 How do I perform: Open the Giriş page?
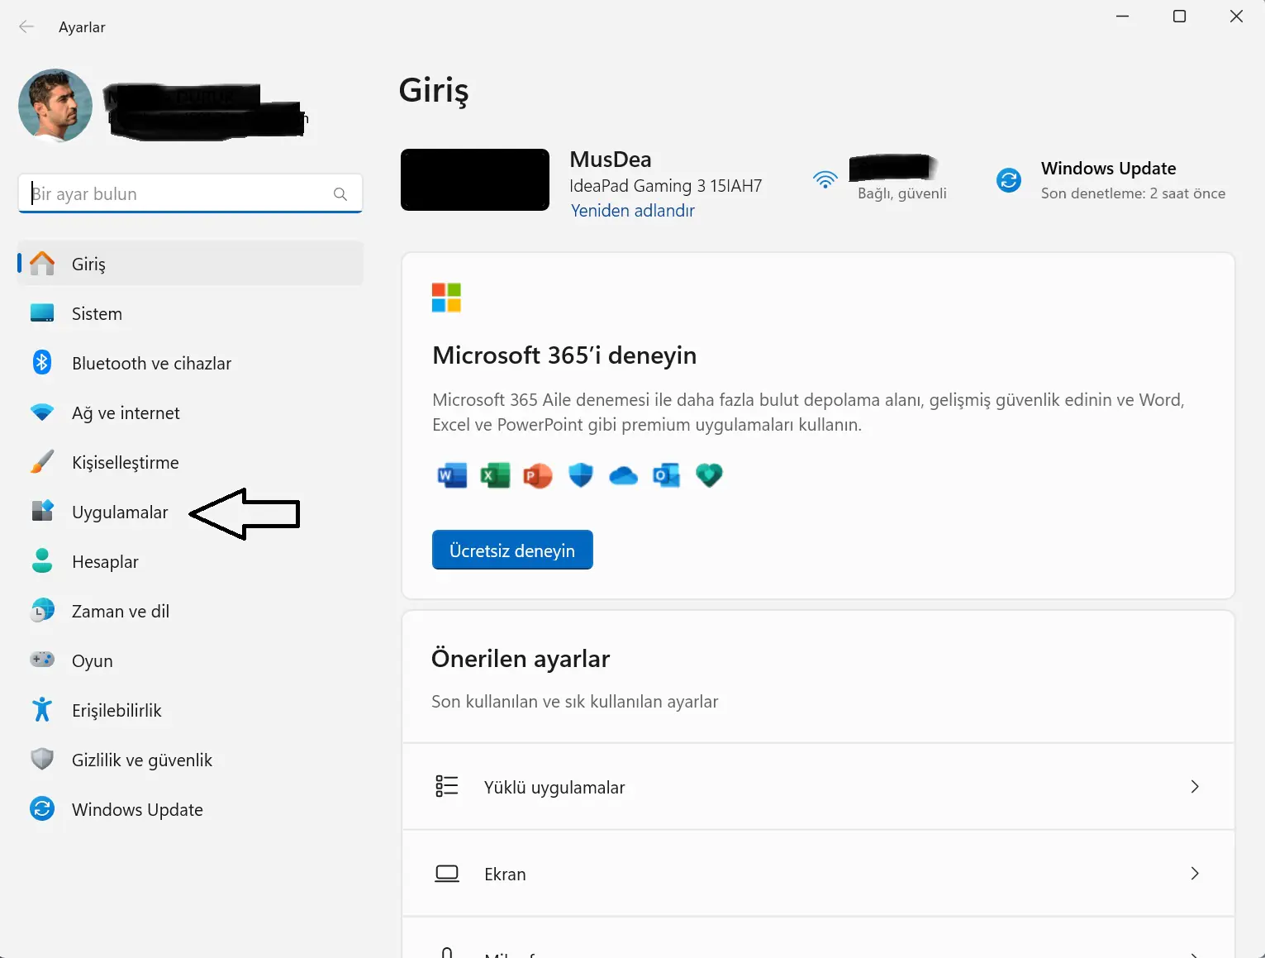coord(190,264)
